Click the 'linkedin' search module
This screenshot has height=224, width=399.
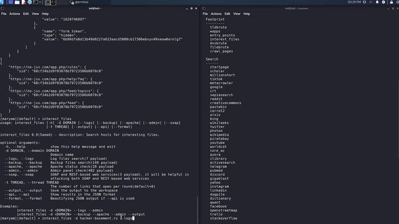pos(218,190)
